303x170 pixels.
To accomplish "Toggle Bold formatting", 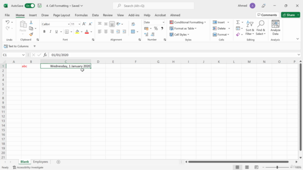I will (44, 32).
